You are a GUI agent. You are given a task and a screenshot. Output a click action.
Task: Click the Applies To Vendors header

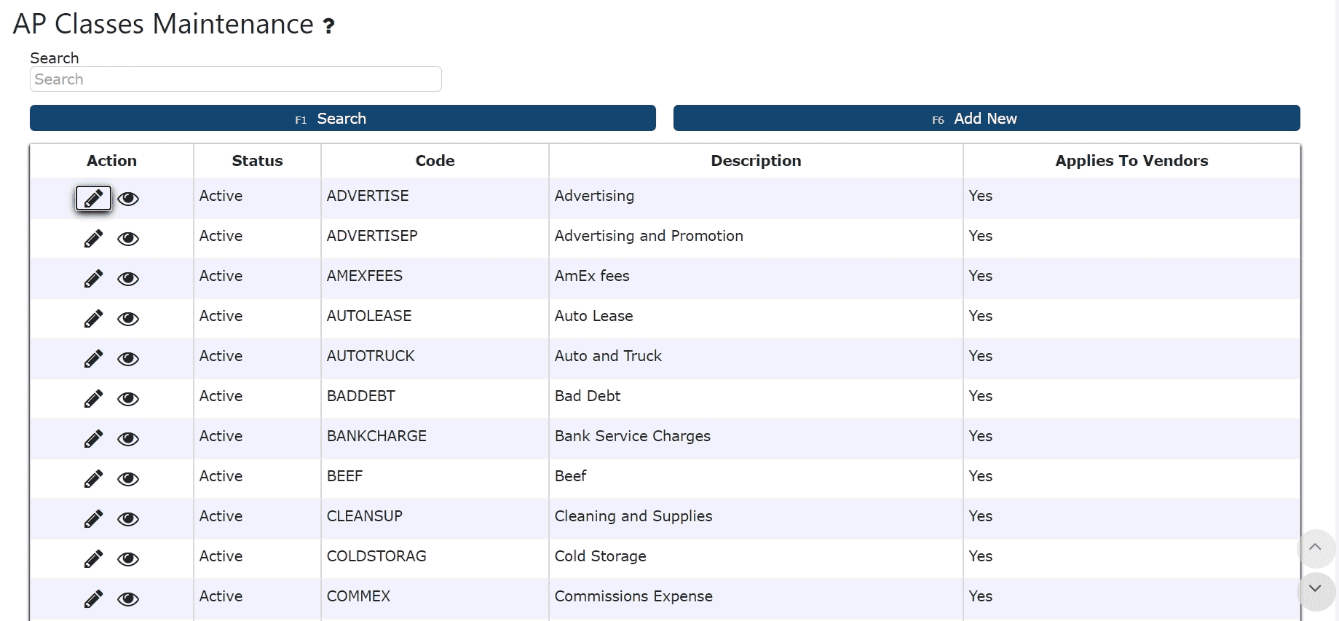(x=1131, y=161)
